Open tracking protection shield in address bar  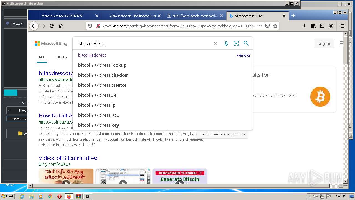(90, 26)
